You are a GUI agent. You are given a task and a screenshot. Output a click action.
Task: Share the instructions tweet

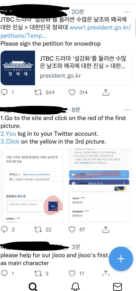(106, 230)
